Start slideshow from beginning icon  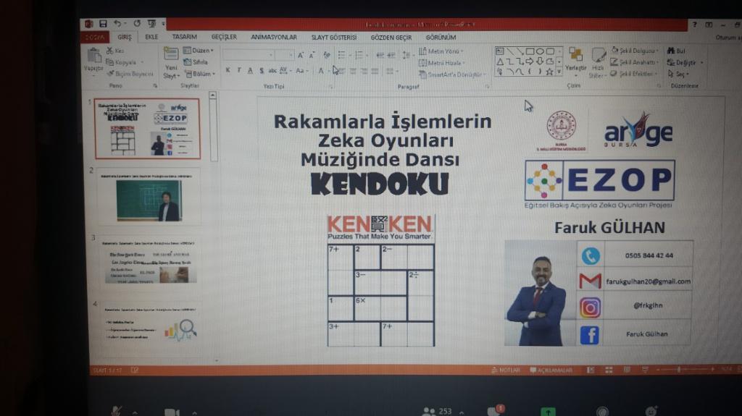(x=152, y=23)
